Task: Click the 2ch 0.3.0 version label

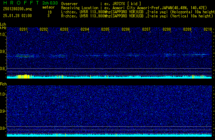Action: [x=50, y=3]
